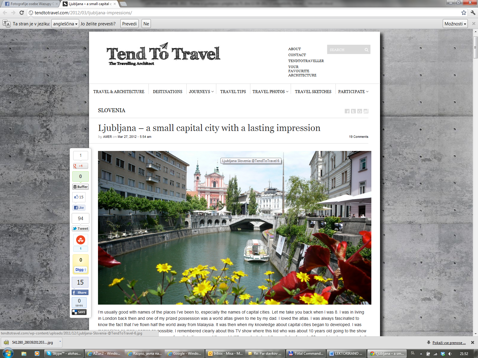Click the Tweet button in share sidebar
478x358 pixels.
(80, 229)
